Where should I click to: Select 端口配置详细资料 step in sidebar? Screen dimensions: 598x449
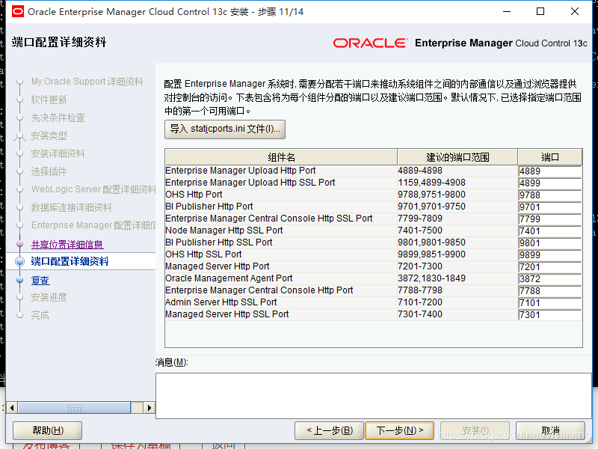tap(70, 261)
